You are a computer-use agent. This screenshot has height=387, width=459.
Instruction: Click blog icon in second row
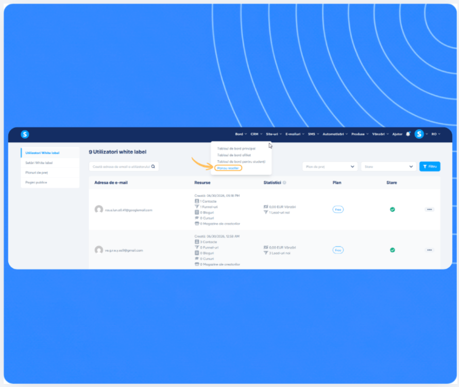click(x=197, y=253)
